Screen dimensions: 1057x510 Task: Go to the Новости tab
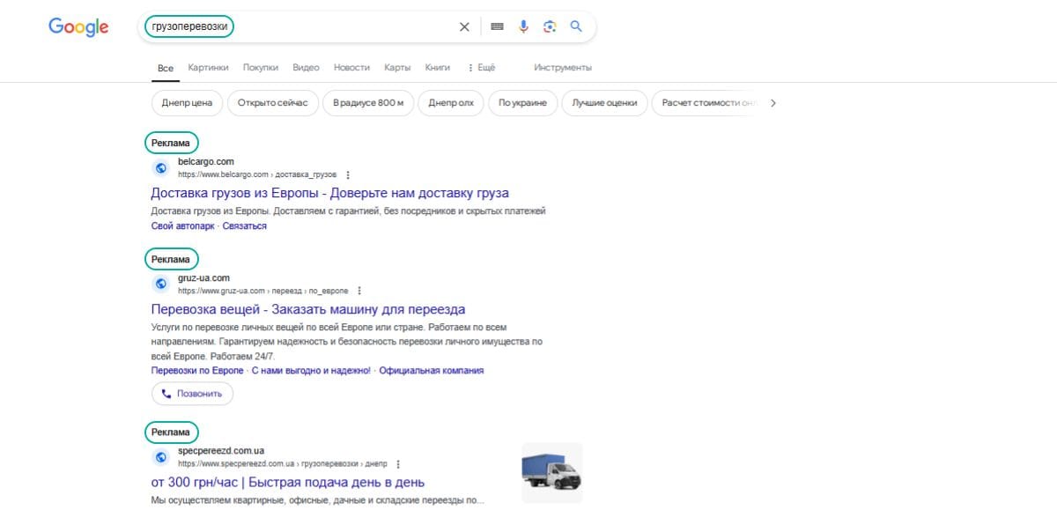[351, 68]
